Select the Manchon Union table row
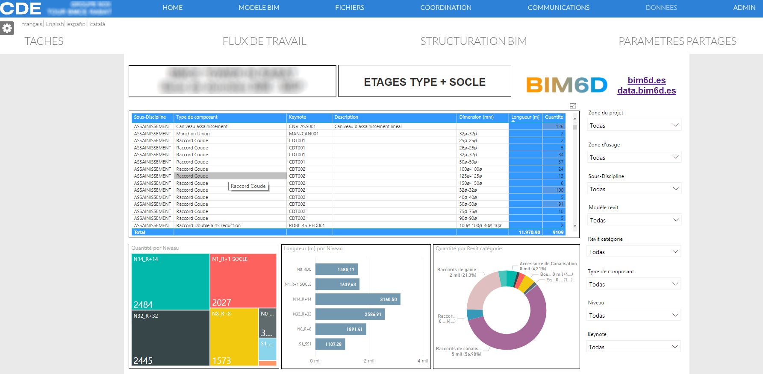This screenshot has height=374, width=763. click(193, 134)
